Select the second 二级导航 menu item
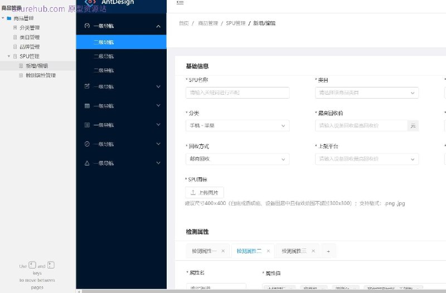The height and width of the screenshot is (293, 446). pyautogui.click(x=121, y=56)
